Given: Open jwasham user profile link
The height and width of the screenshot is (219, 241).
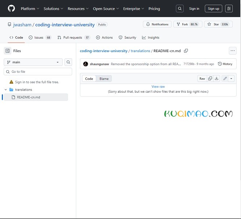Looking at the screenshot, I should pos(22,25).
